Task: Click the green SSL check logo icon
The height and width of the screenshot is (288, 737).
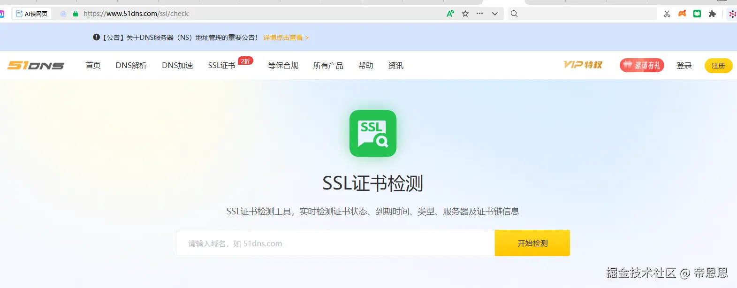Action: (373, 133)
